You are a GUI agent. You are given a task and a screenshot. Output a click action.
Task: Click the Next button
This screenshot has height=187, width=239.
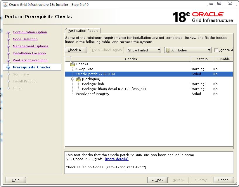click(x=178, y=180)
